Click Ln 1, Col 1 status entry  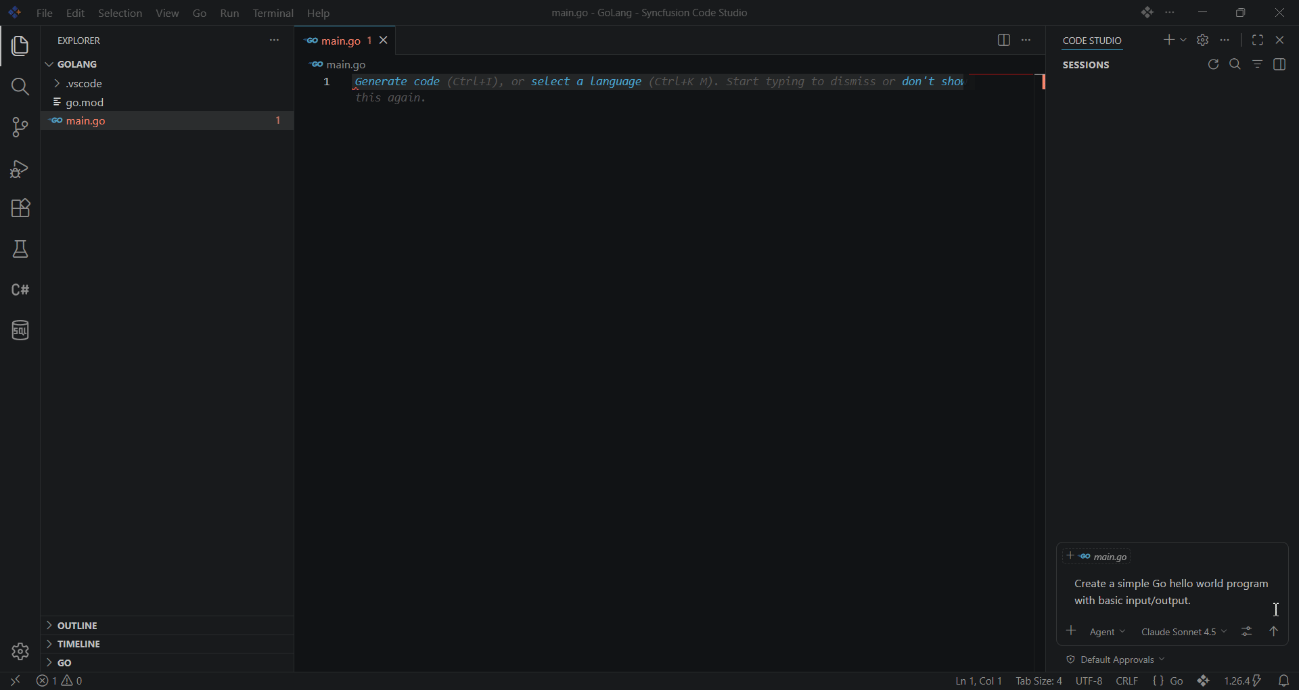978,681
